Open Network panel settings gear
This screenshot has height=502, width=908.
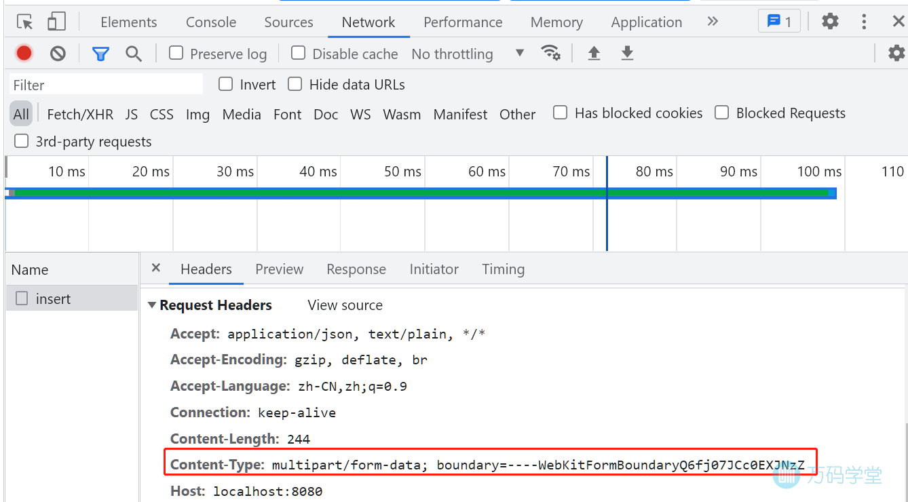click(x=896, y=53)
